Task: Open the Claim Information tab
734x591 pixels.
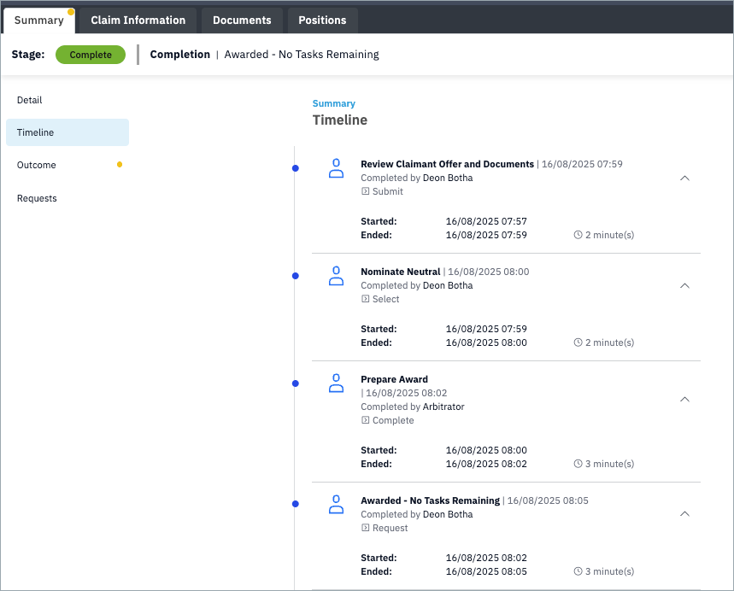Action: 138,20
